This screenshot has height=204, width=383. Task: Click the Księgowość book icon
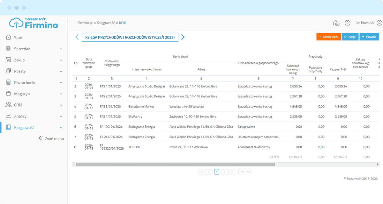pos(9,128)
